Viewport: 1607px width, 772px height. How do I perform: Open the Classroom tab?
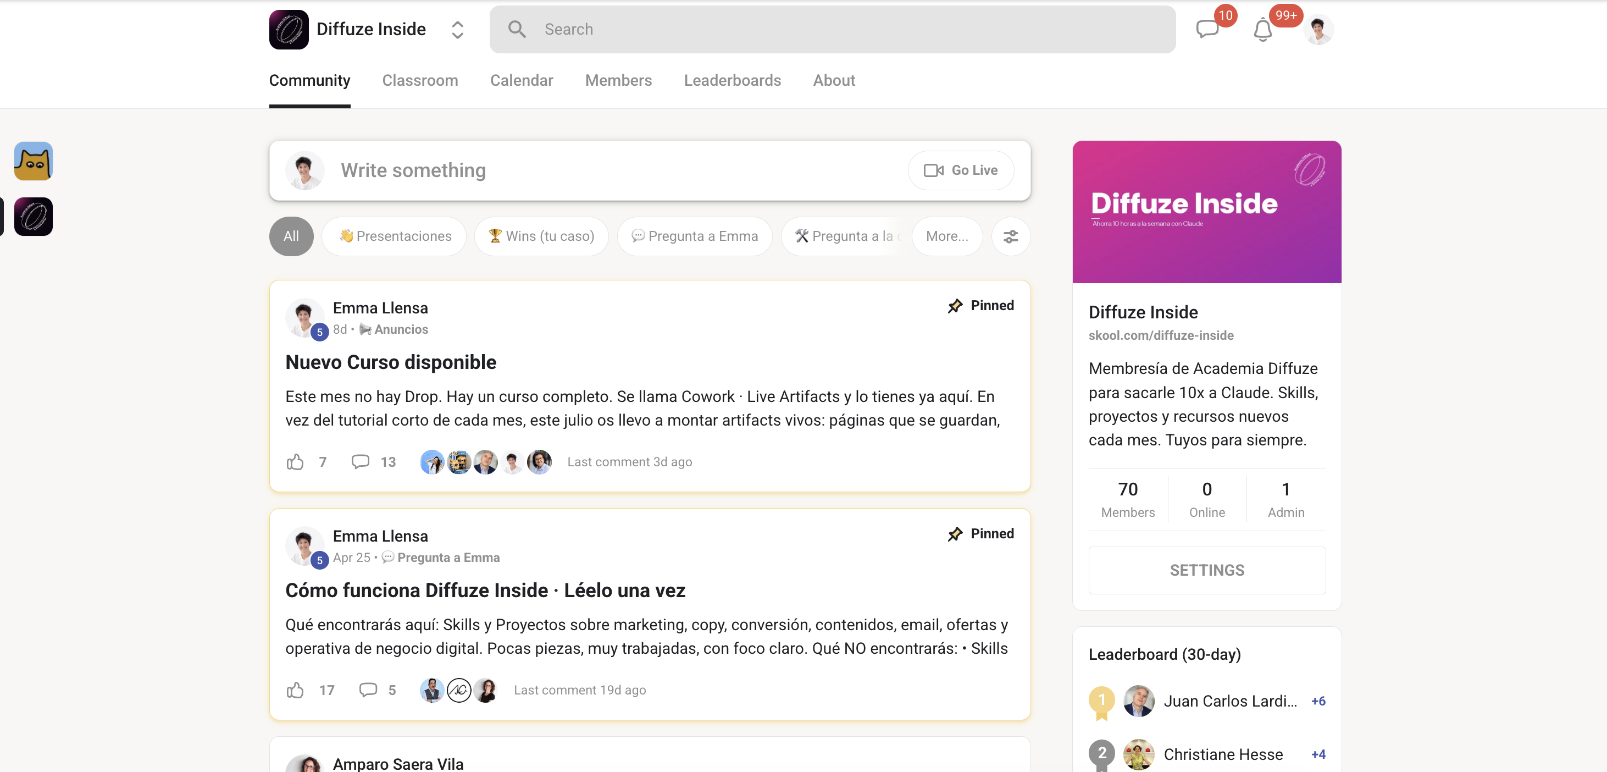tap(420, 80)
